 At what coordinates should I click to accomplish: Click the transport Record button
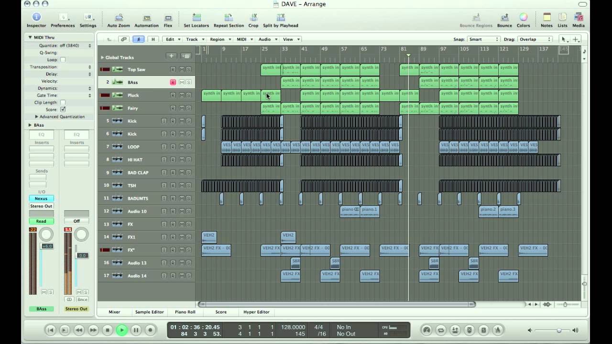pos(150,330)
